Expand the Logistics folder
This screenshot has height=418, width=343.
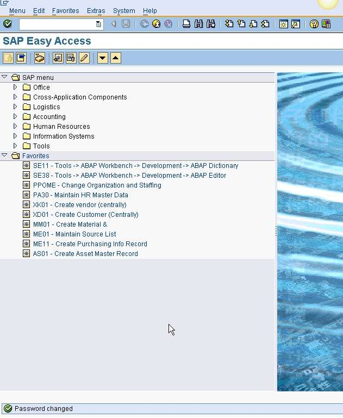coord(15,107)
